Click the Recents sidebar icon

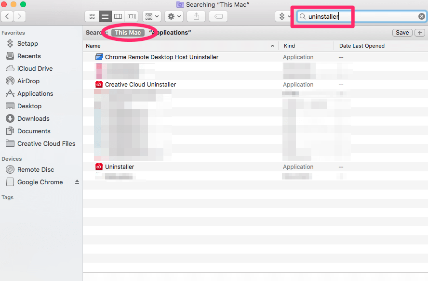10,56
